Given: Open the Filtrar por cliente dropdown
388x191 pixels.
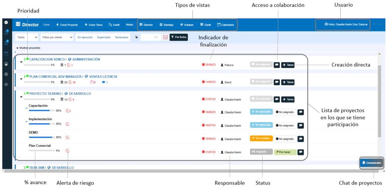Looking at the screenshot, I should [57, 37].
